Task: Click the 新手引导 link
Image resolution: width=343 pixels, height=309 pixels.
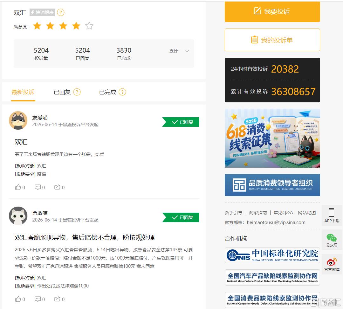Action: (233, 213)
